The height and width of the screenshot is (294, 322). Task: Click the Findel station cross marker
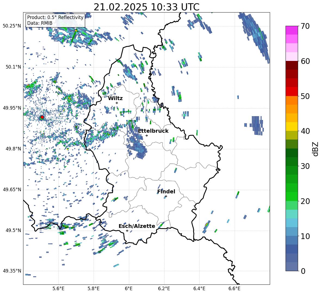(x=166, y=196)
